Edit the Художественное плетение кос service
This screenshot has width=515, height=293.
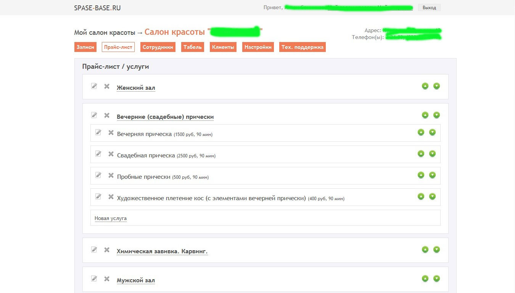click(x=98, y=196)
